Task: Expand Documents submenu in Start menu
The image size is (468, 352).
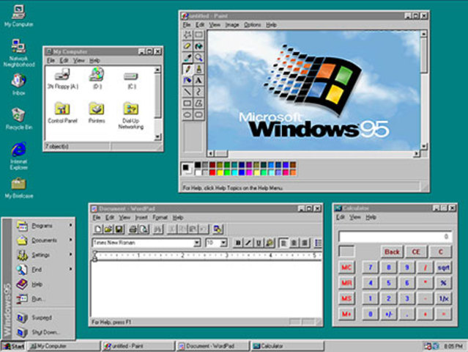Action: coord(45,241)
